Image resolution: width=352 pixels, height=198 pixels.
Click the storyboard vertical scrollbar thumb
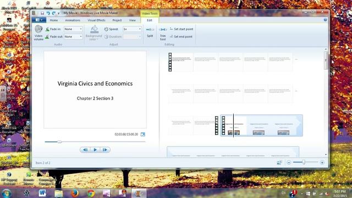(x=326, y=61)
